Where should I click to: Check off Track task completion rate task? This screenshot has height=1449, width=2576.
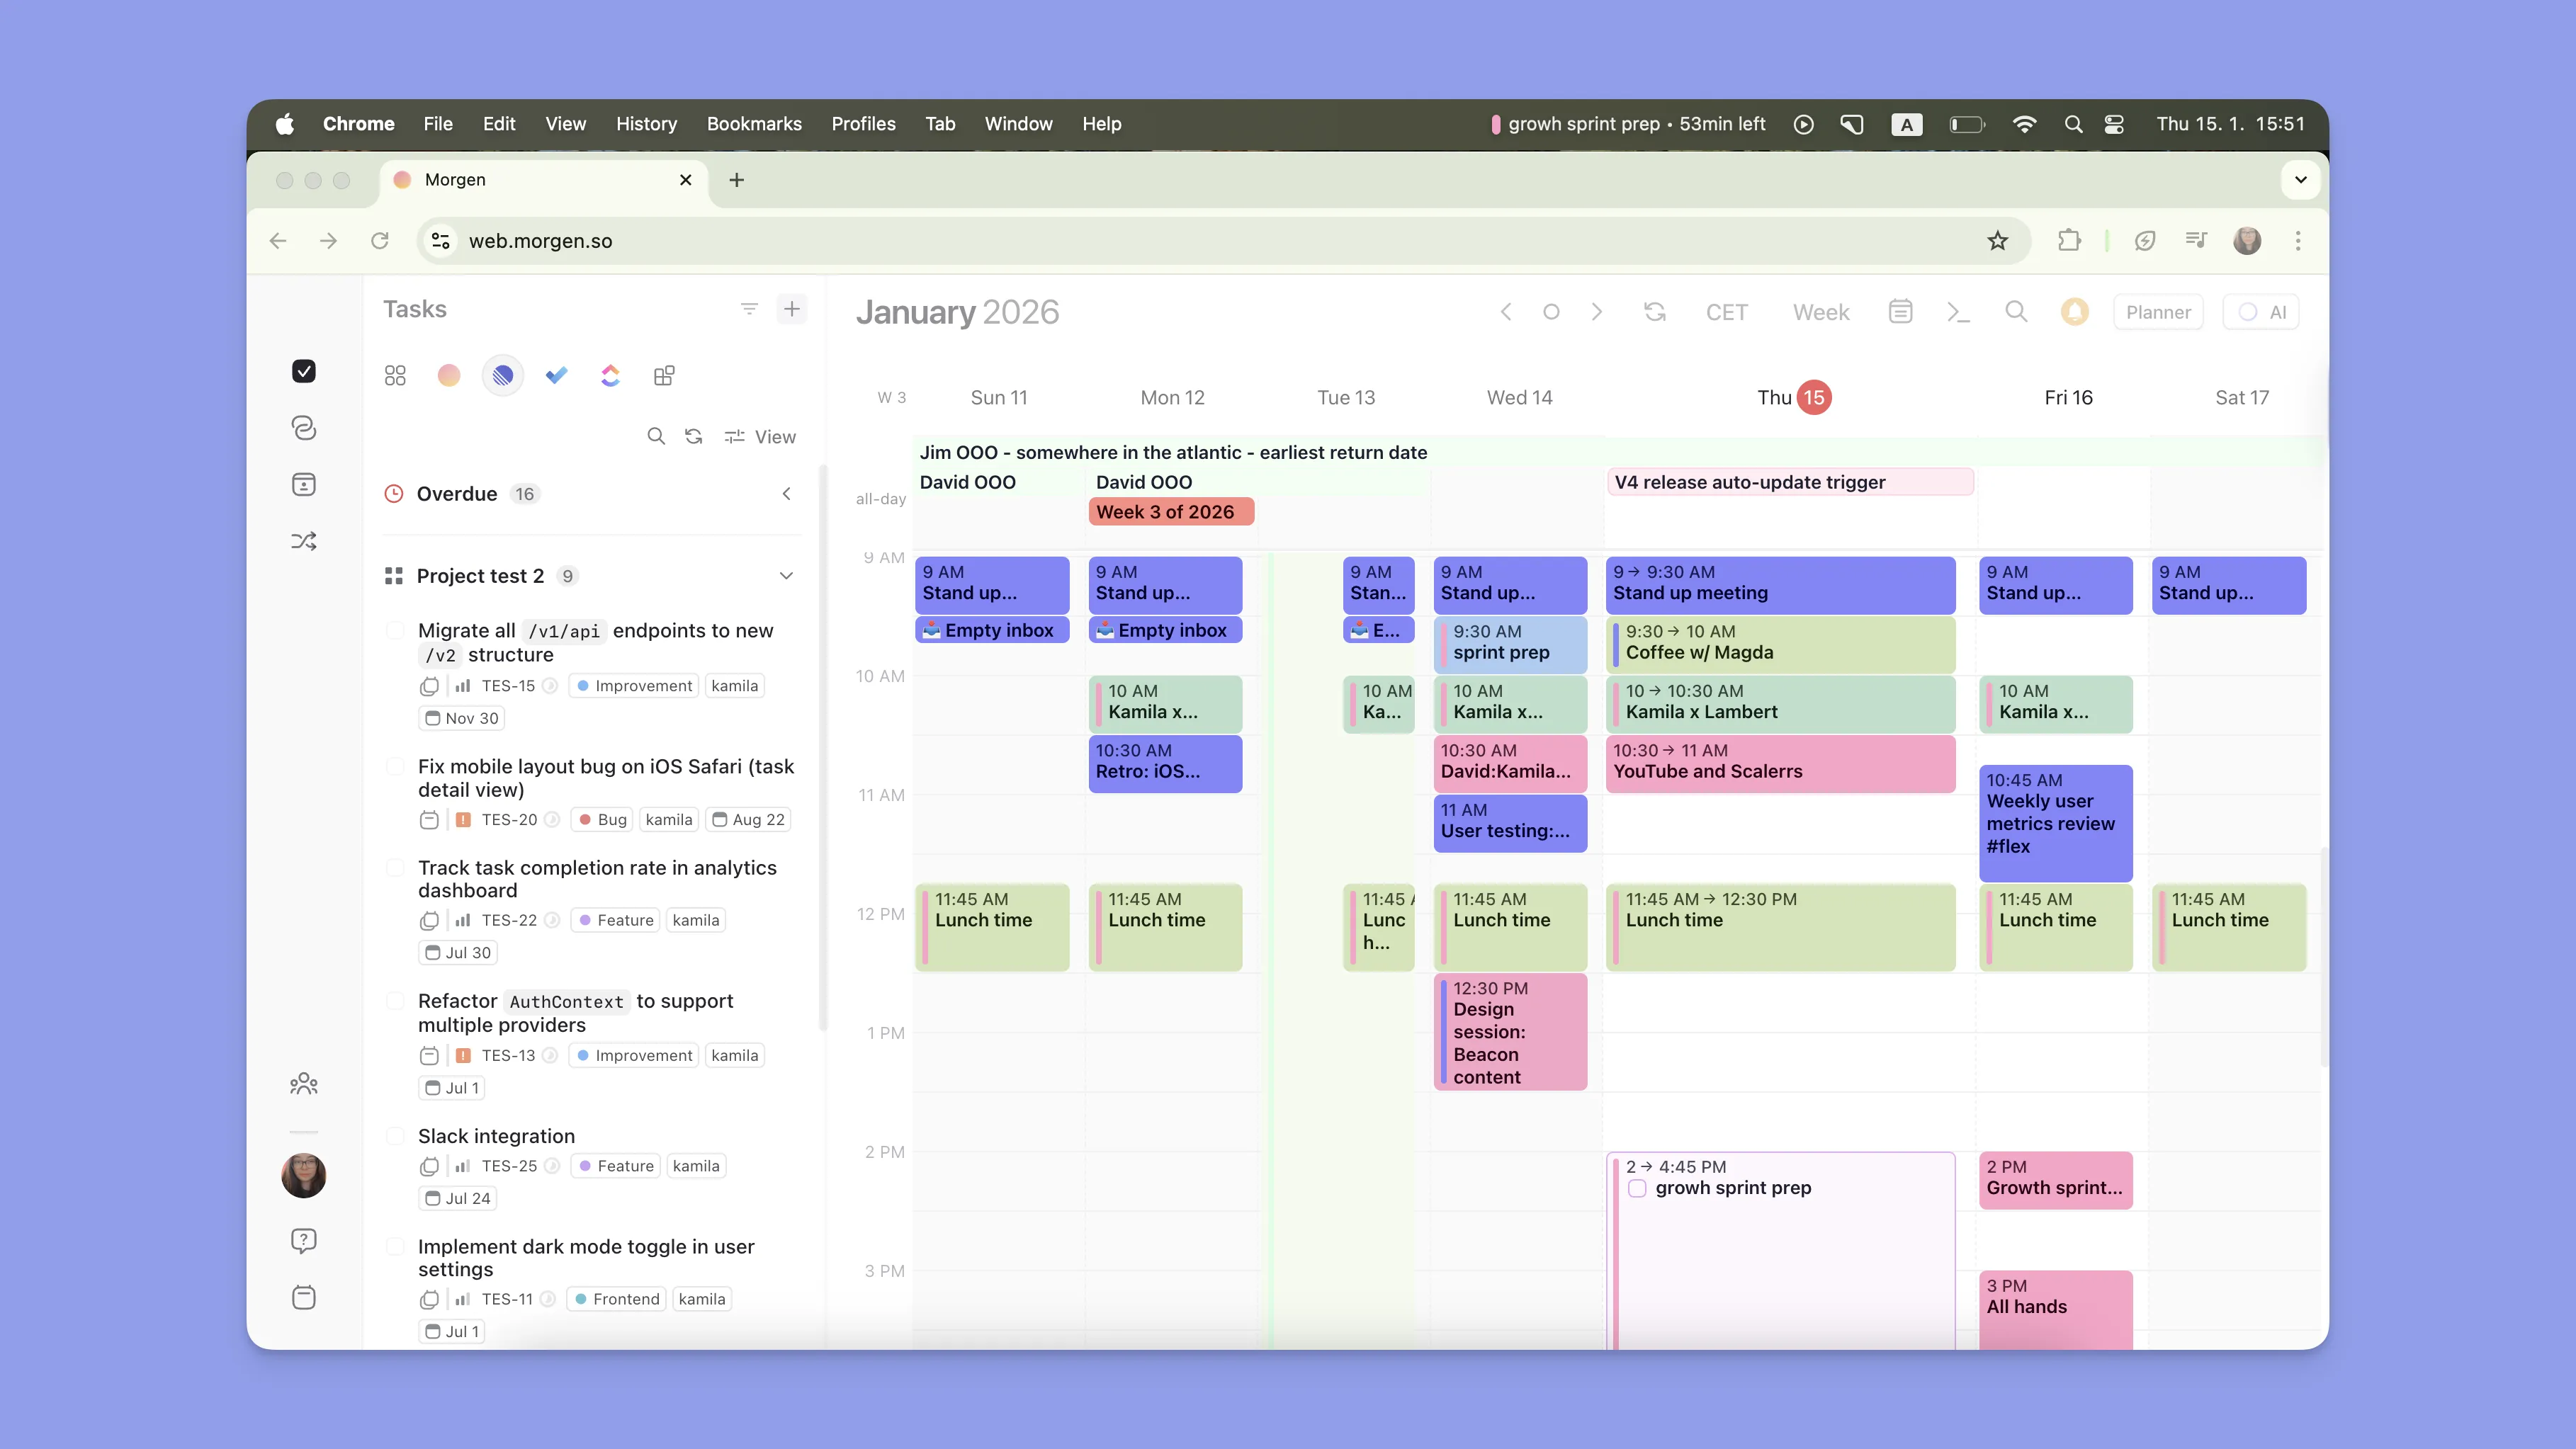click(x=396, y=868)
